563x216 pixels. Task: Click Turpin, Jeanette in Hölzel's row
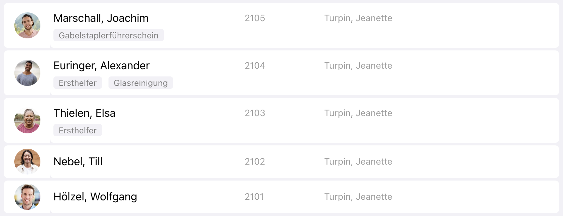click(358, 197)
